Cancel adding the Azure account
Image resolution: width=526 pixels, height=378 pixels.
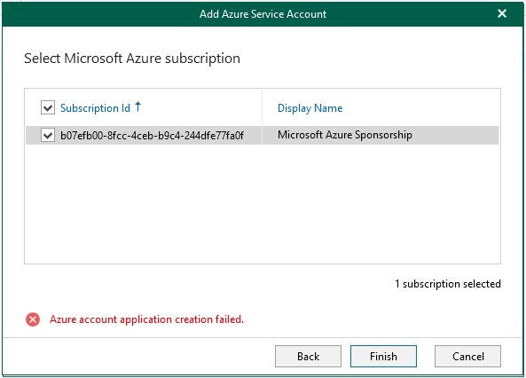click(x=468, y=356)
